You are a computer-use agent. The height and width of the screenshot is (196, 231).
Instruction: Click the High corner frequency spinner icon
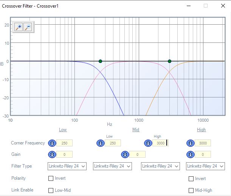tap(191, 143)
